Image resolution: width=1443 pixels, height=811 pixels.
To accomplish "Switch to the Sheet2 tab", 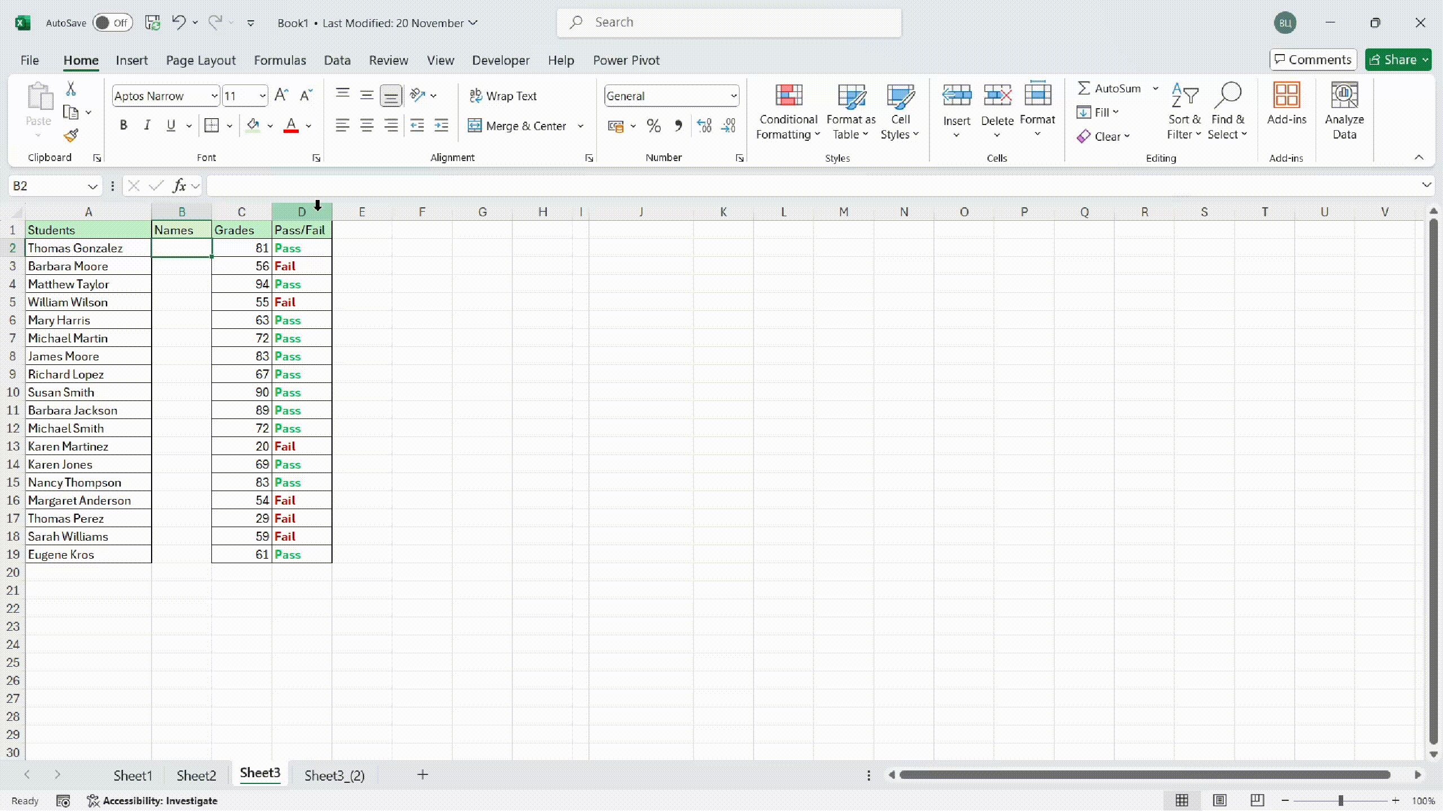I will (196, 776).
